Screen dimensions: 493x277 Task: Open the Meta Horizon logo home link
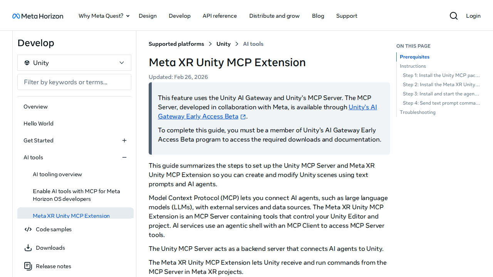point(38,16)
